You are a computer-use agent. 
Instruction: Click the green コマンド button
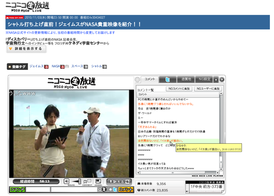pyautogui.click(x=17, y=189)
